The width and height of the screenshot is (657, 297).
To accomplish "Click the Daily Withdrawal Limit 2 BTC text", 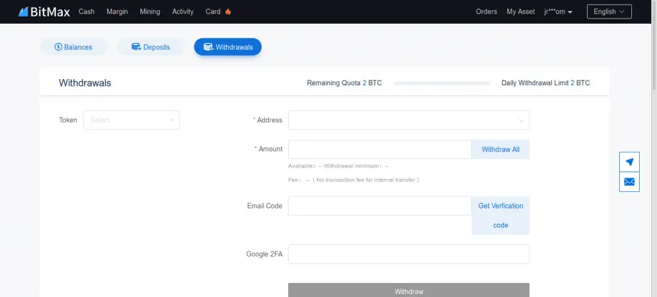I will pos(545,83).
